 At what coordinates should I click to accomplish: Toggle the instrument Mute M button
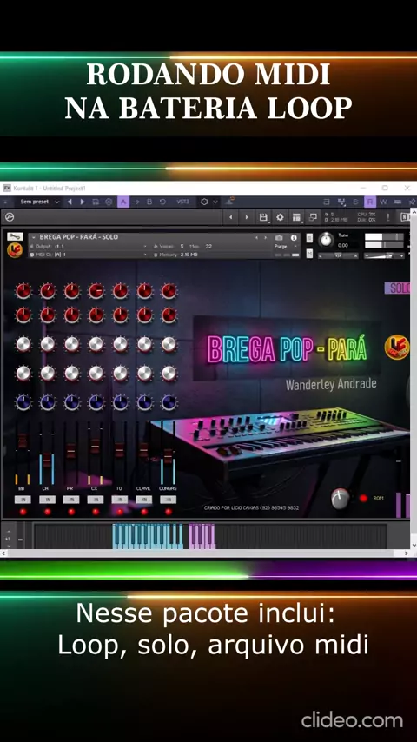coord(309,254)
